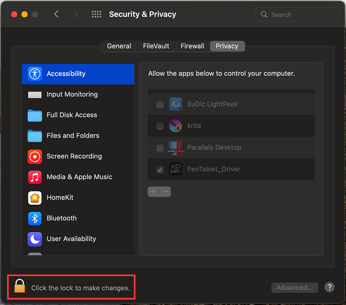Click the lock icon to make changes

(x=20, y=286)
